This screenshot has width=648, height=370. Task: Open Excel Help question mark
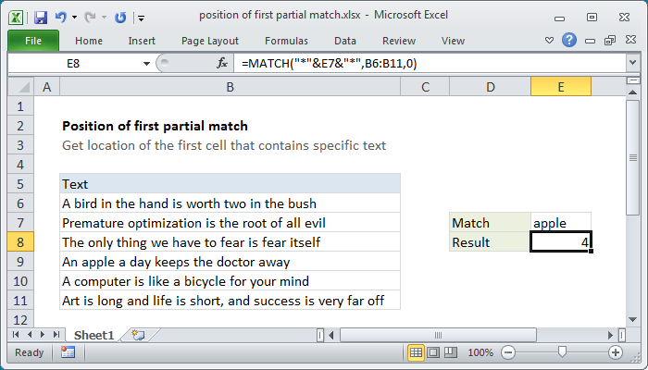click(569, 40)
